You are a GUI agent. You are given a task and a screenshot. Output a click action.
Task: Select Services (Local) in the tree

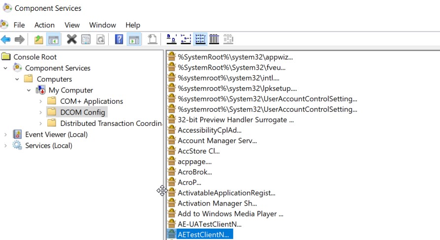[x=48, y=146]
